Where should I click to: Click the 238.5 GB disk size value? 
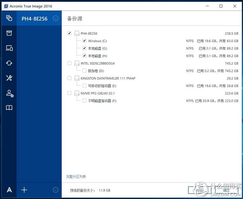pyautogui.click(x=232, y=34)
